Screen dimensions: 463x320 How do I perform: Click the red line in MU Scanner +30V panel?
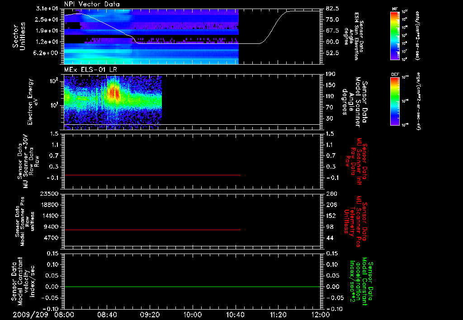tap(152, 175)
